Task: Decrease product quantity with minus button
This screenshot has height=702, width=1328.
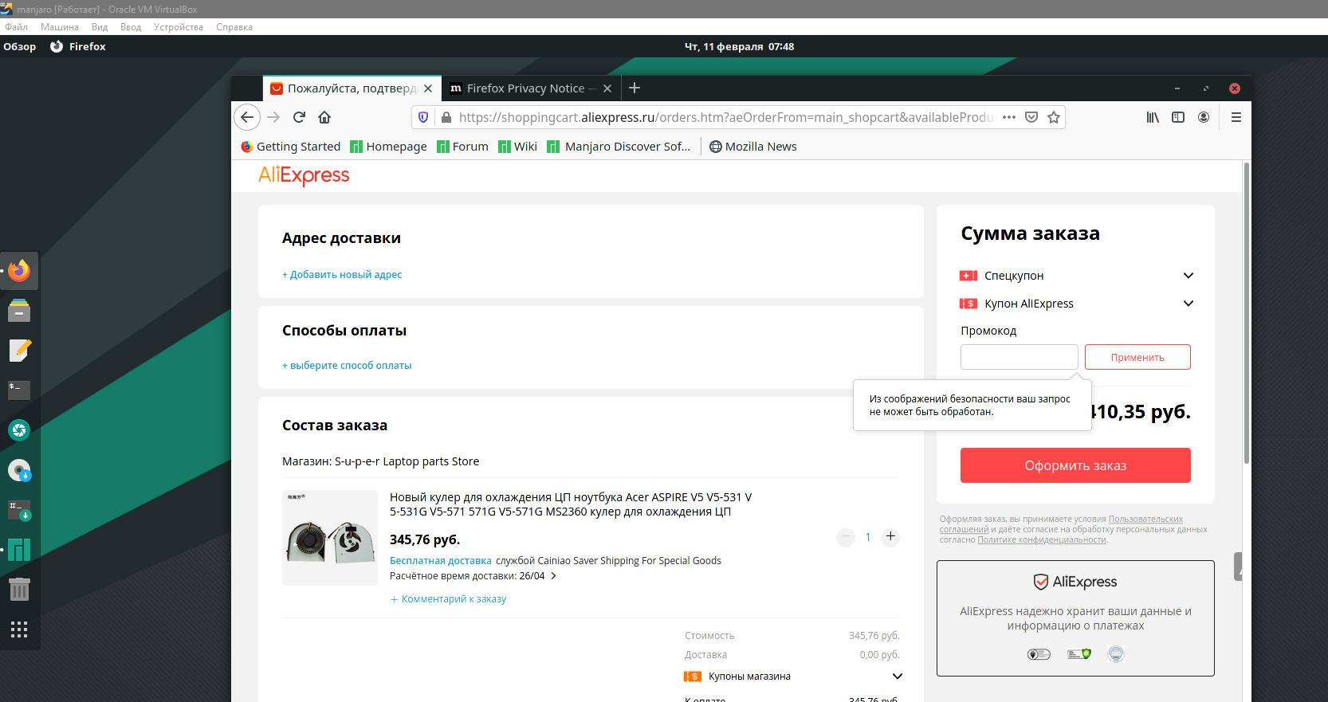Action: [x=846, y=537]
